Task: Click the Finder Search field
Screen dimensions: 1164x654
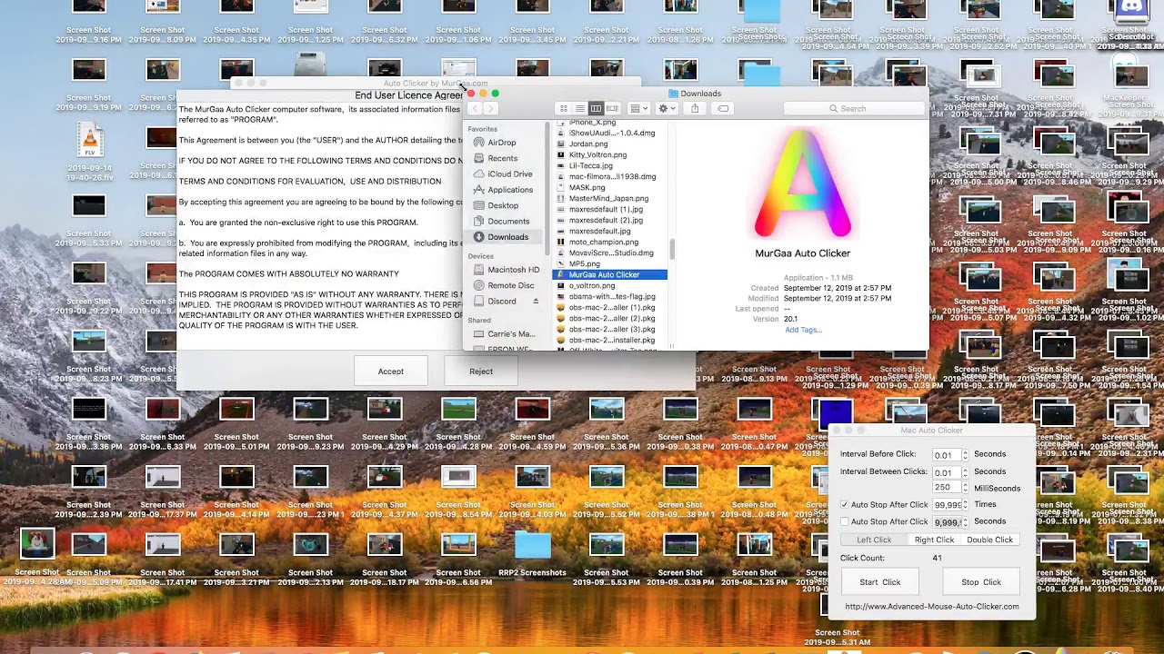Action: (852, 108)
